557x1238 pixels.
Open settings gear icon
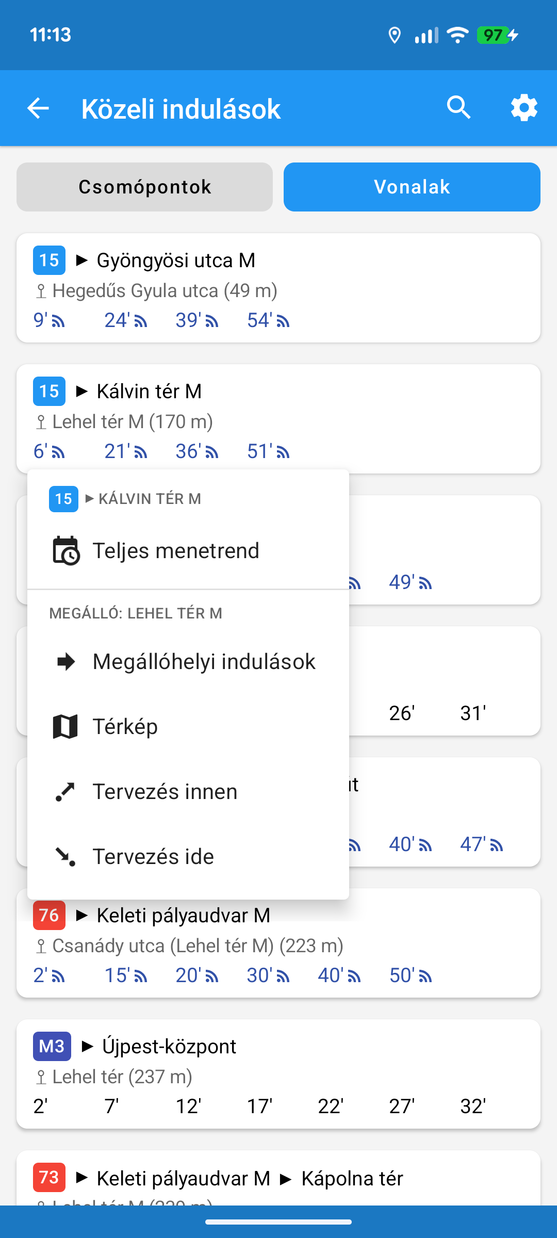524,108
